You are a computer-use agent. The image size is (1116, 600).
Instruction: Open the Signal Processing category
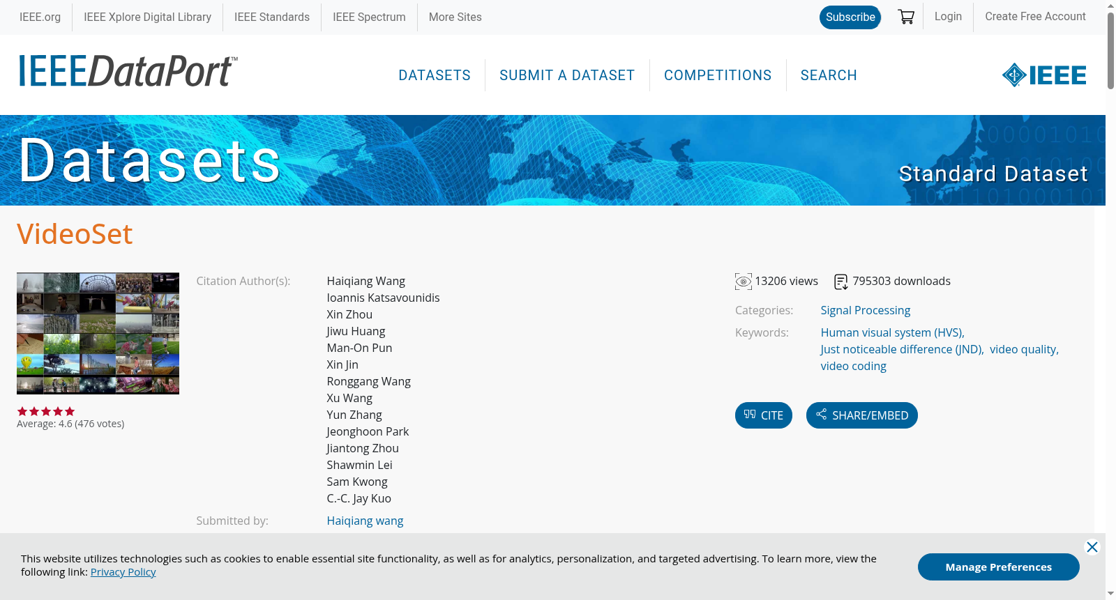point(866,310)
